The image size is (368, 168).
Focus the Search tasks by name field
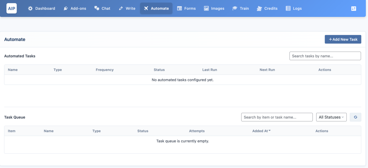tap(325, 56)
